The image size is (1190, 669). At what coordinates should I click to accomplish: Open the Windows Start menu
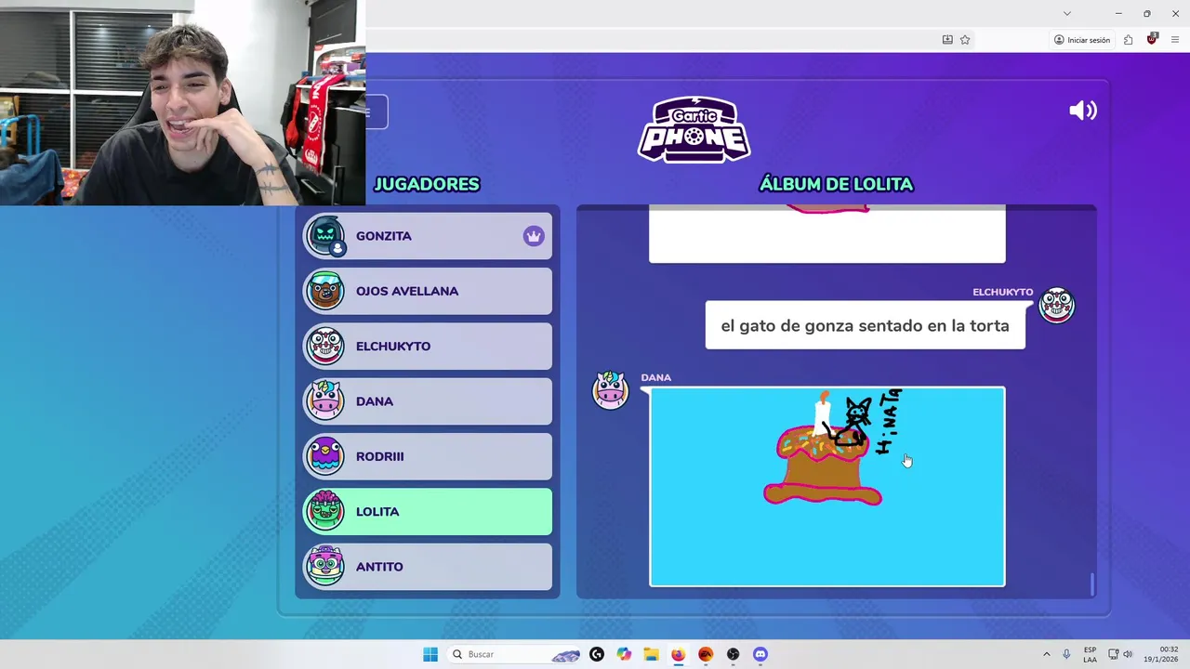click(x=430, y=654)
